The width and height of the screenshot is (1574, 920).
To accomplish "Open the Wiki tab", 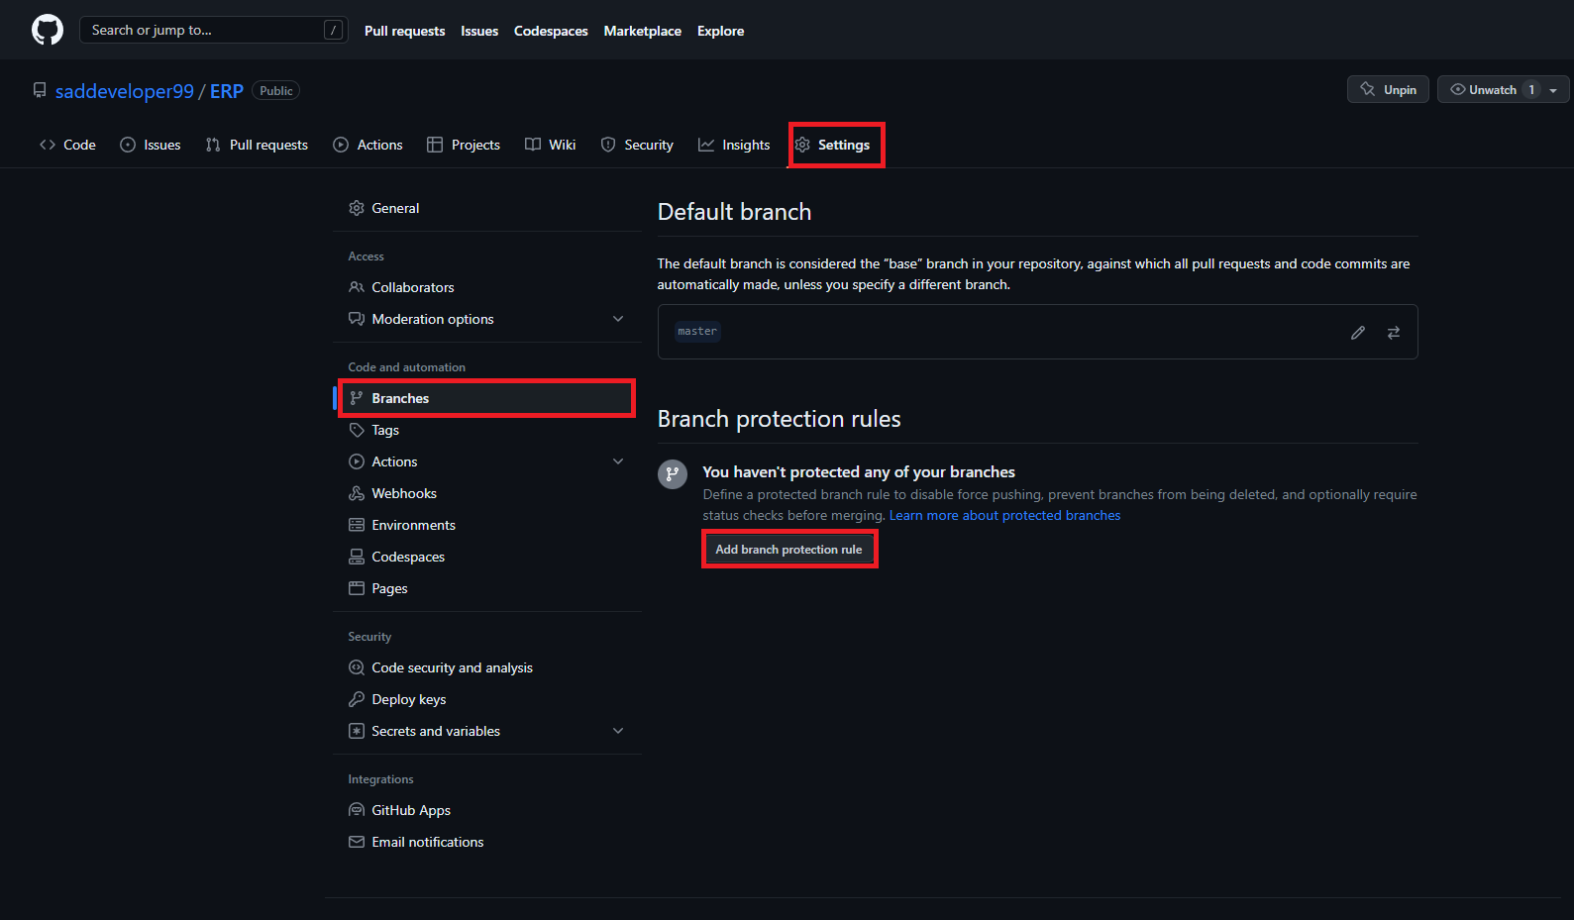I will [551, 145].
